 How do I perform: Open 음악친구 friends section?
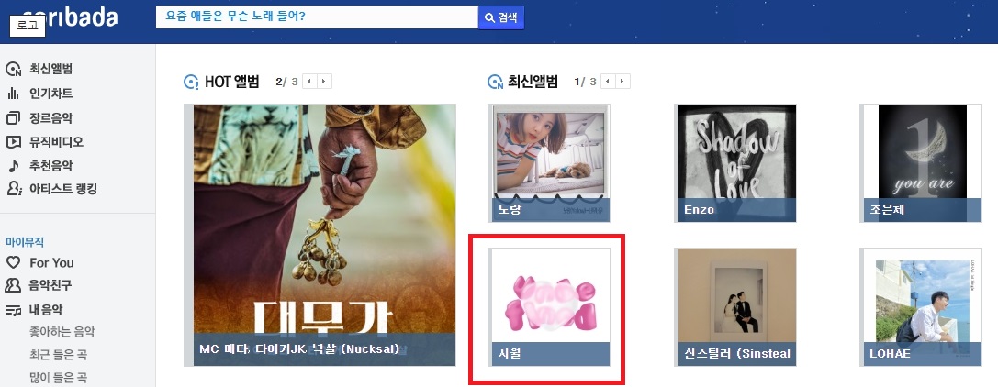click(x=39, y=285)
